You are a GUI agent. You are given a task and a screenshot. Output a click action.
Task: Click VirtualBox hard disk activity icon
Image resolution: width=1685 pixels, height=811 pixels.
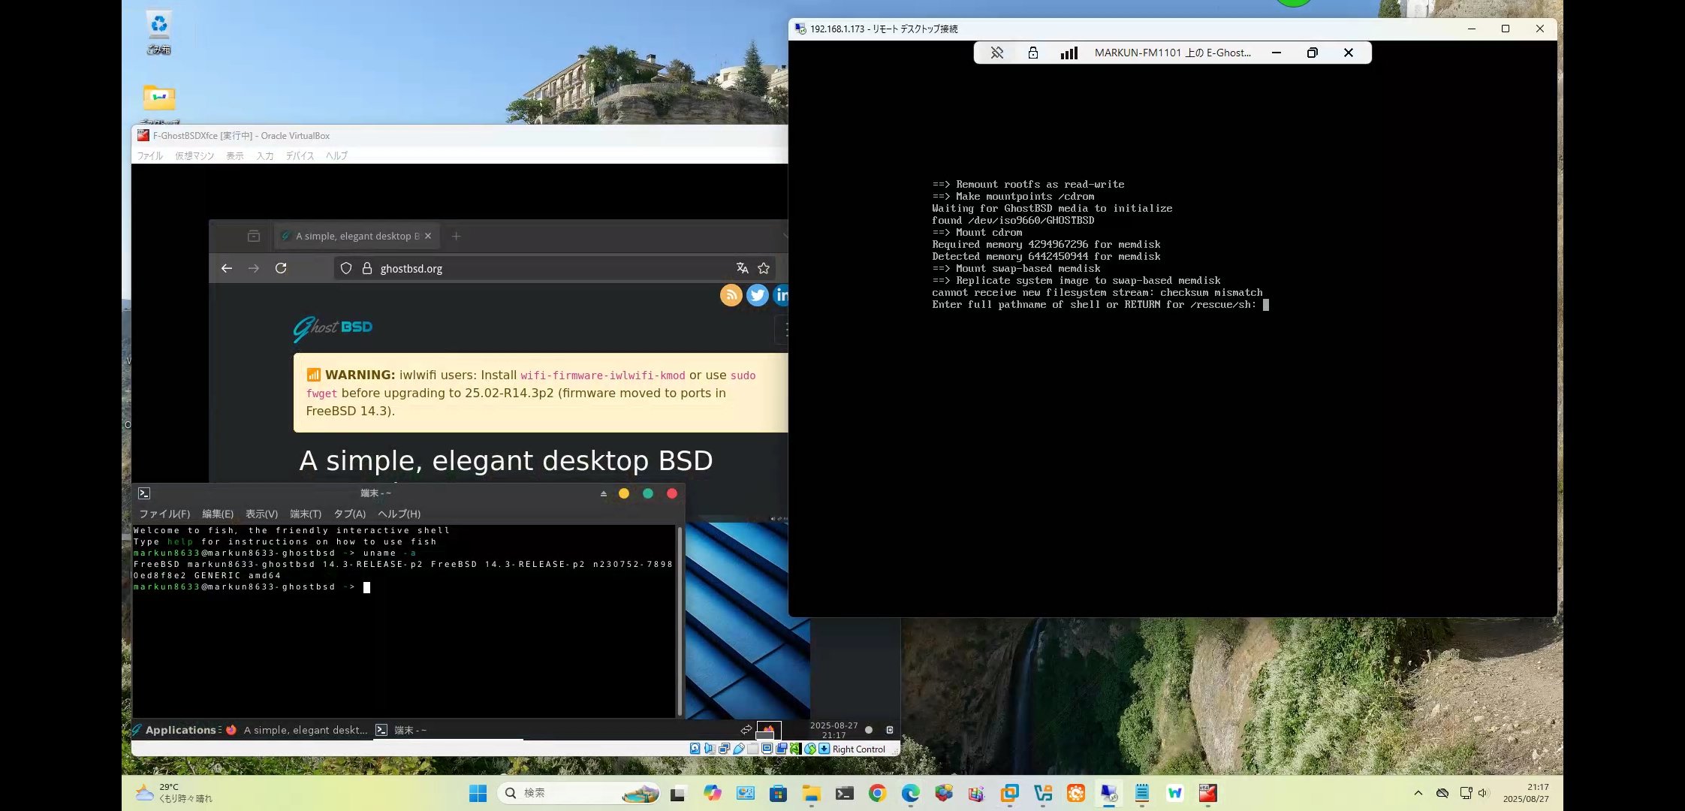[x=695, y=749]
